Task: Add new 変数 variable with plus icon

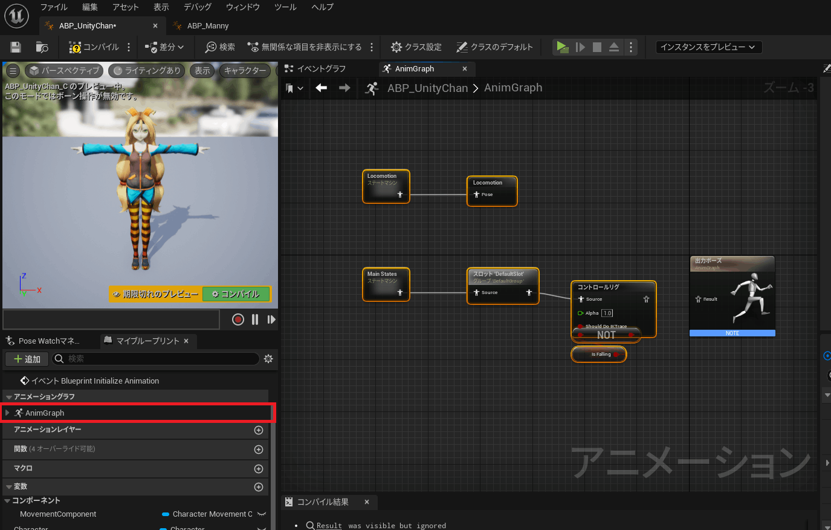Action: [x=259, y=487]
